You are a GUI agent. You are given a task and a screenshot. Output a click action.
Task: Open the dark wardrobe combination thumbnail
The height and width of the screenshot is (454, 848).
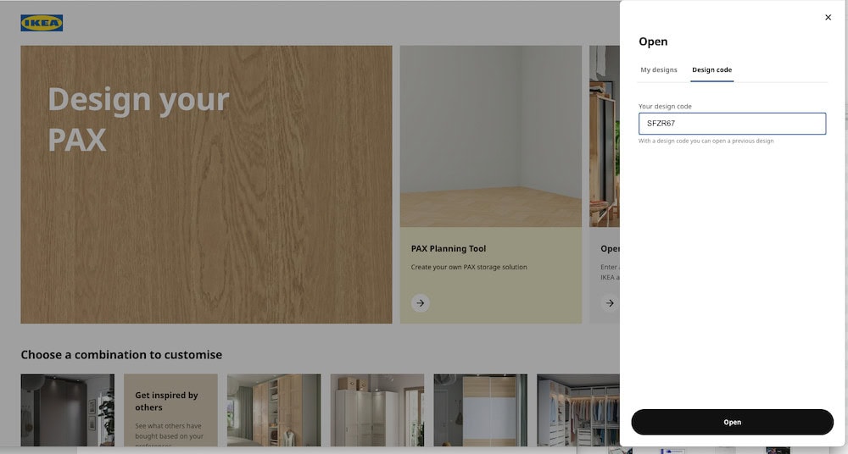pos(68,410)
